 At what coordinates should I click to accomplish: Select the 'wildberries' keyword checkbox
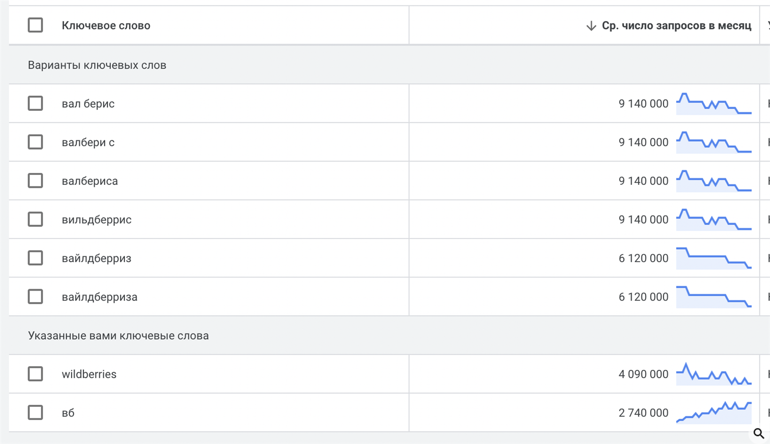(x=35, y=374)
